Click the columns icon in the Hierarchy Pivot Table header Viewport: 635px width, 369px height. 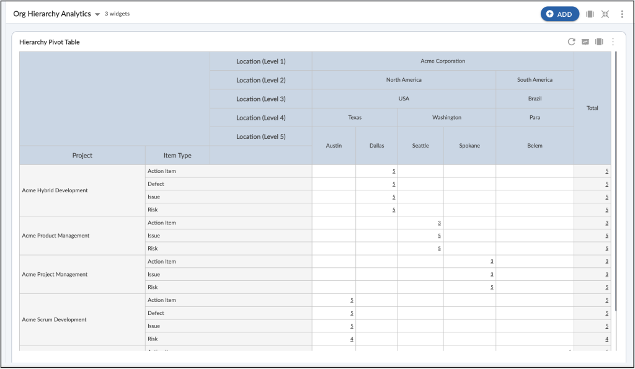coord(599,42)
